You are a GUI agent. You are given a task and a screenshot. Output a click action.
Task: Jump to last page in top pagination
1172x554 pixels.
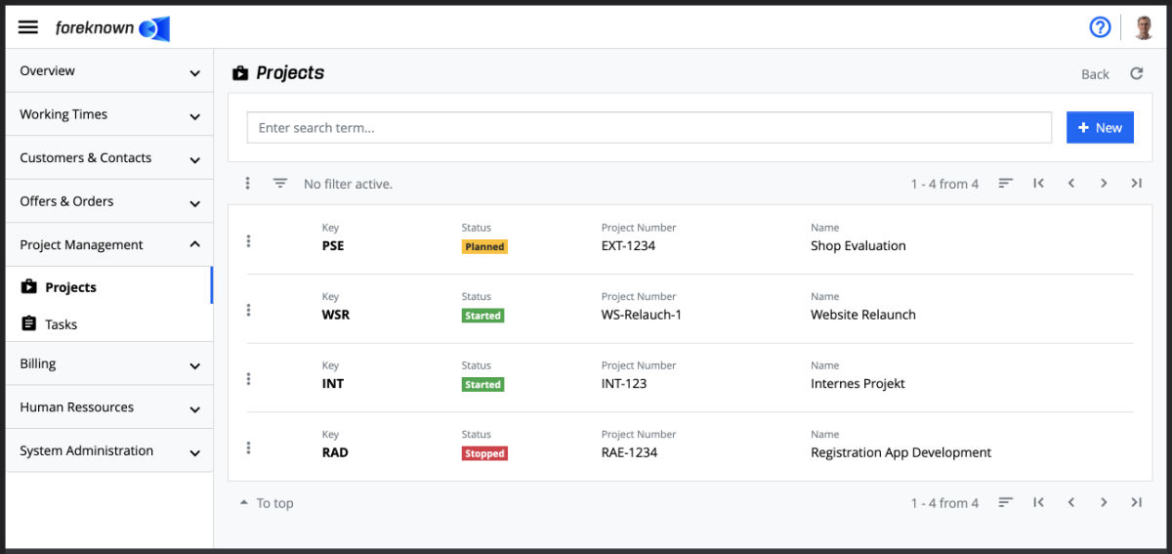(x=1136, y=184)
